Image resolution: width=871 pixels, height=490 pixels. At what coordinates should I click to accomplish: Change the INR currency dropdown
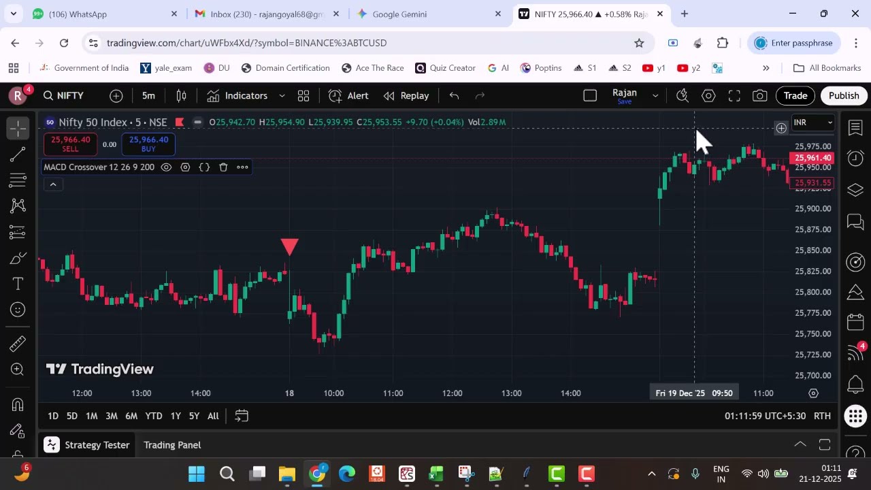(x=813, y=122)
